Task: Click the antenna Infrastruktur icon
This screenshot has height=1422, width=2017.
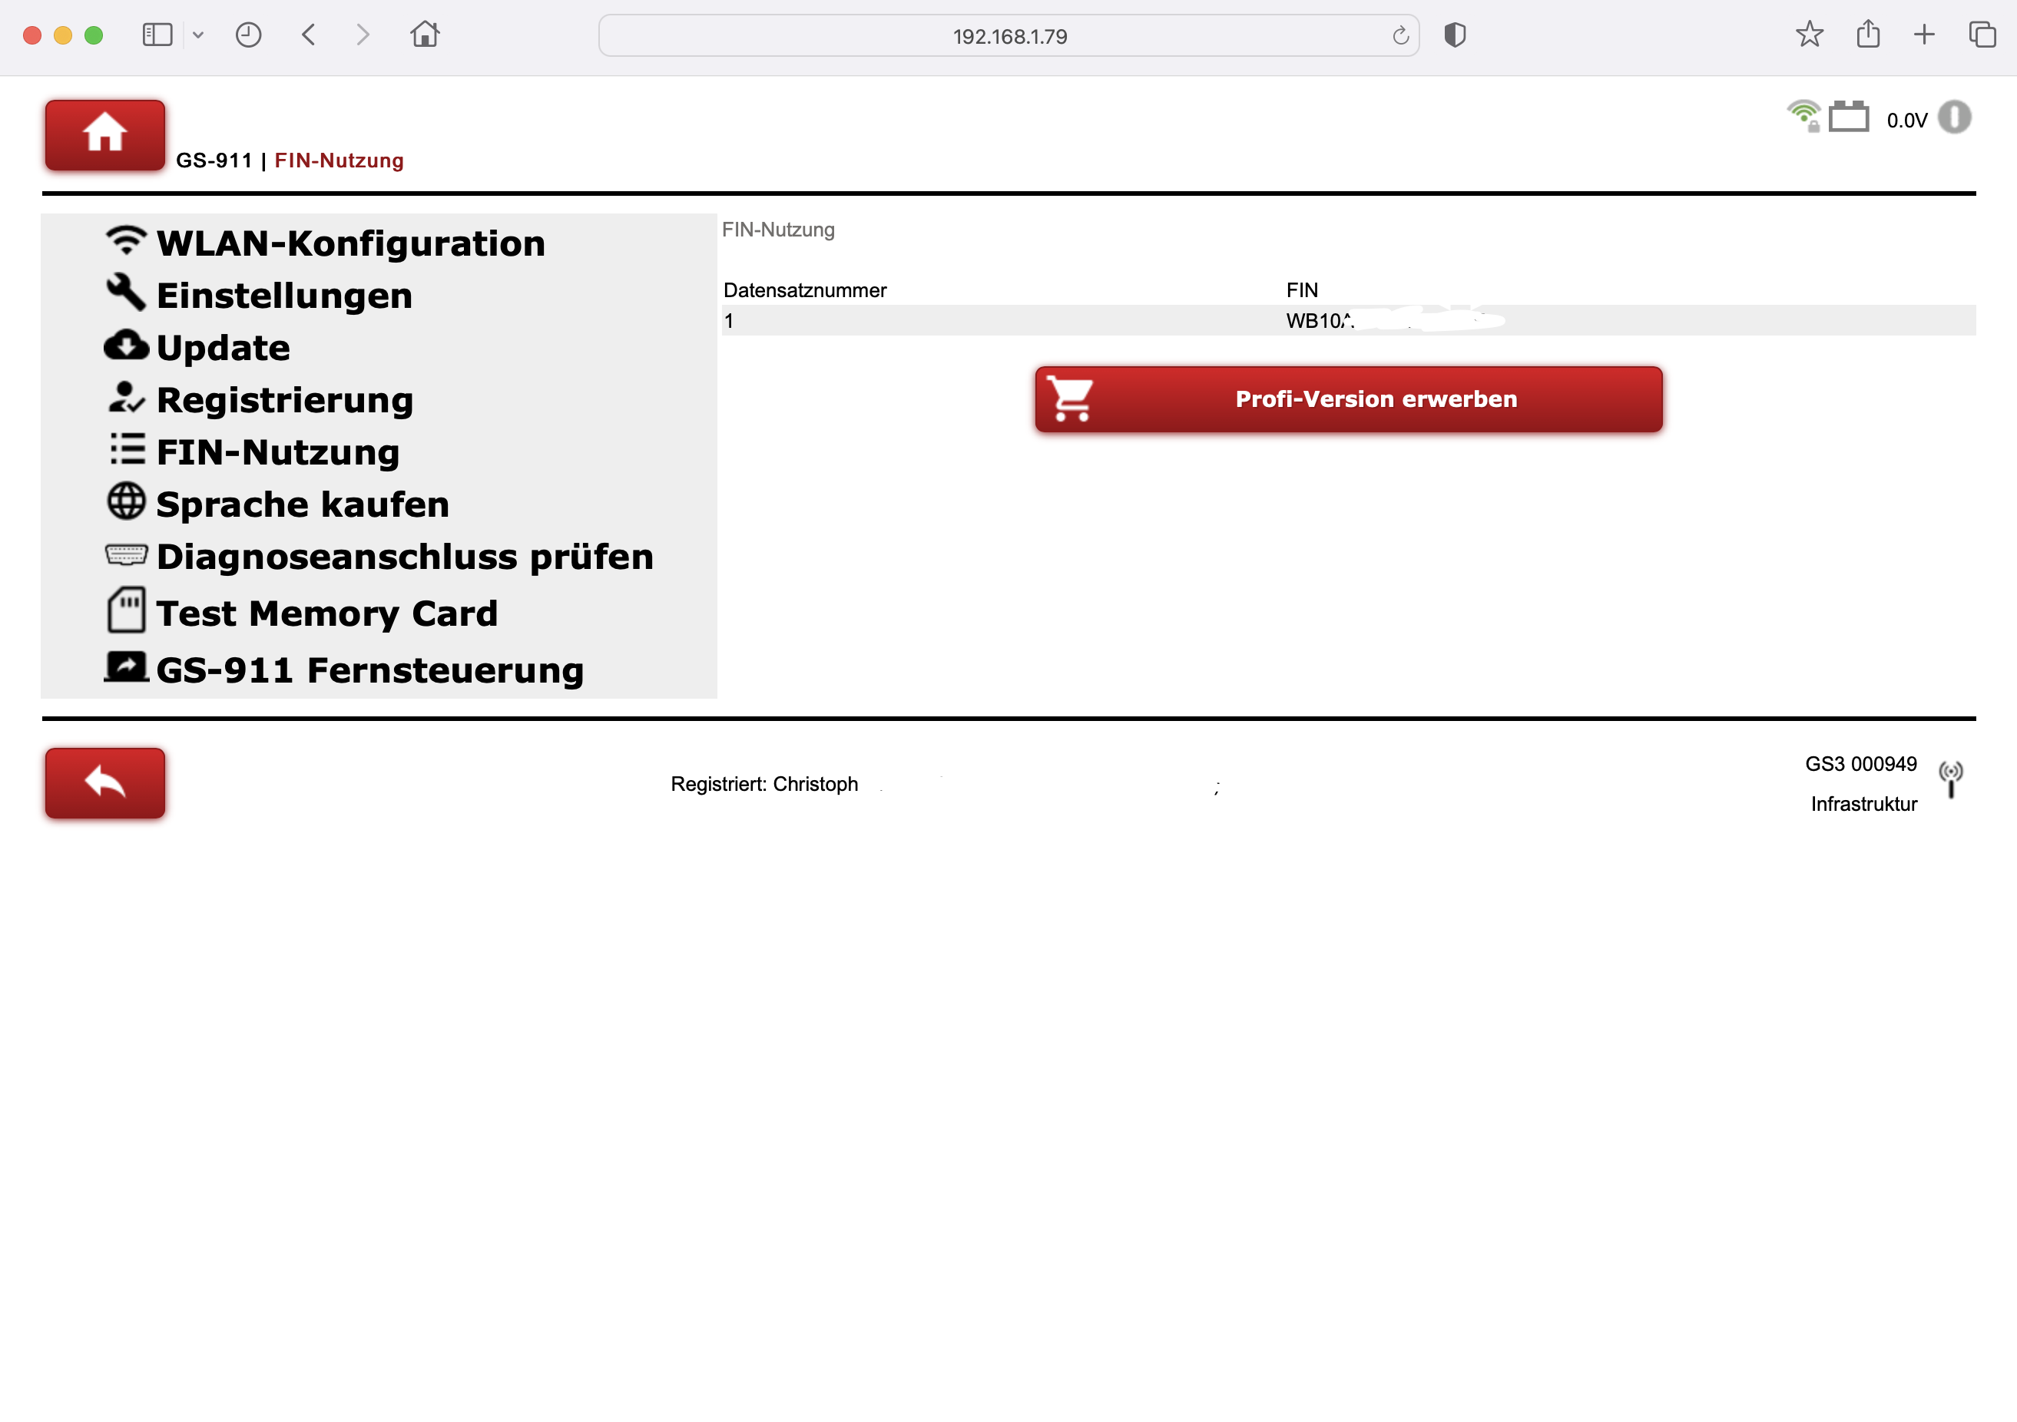Action: click(1951, 779)
